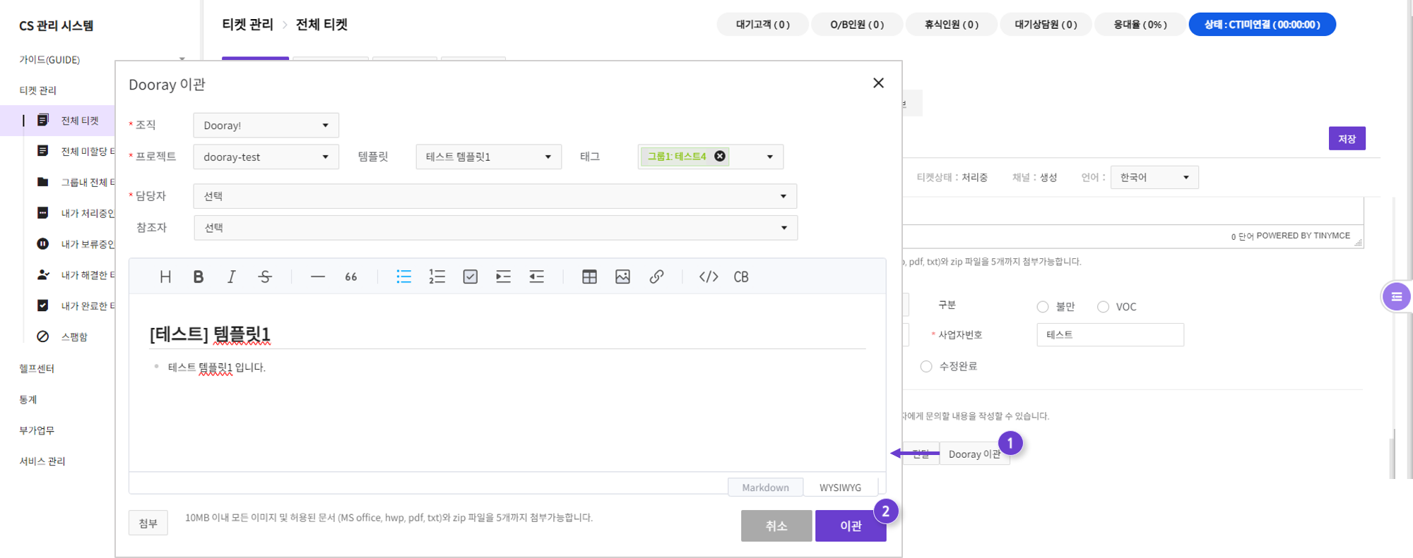Insert task checkbox list

coord(471,277)
